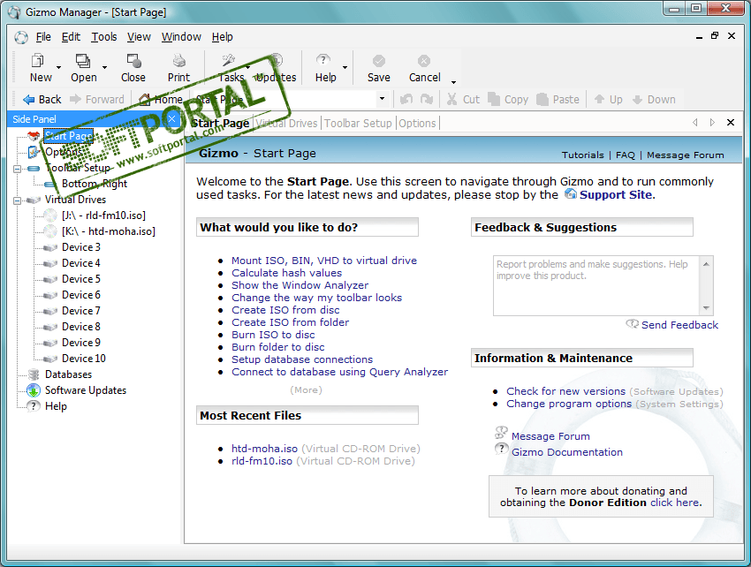Click the Updates globe icon

click(276, 61)
